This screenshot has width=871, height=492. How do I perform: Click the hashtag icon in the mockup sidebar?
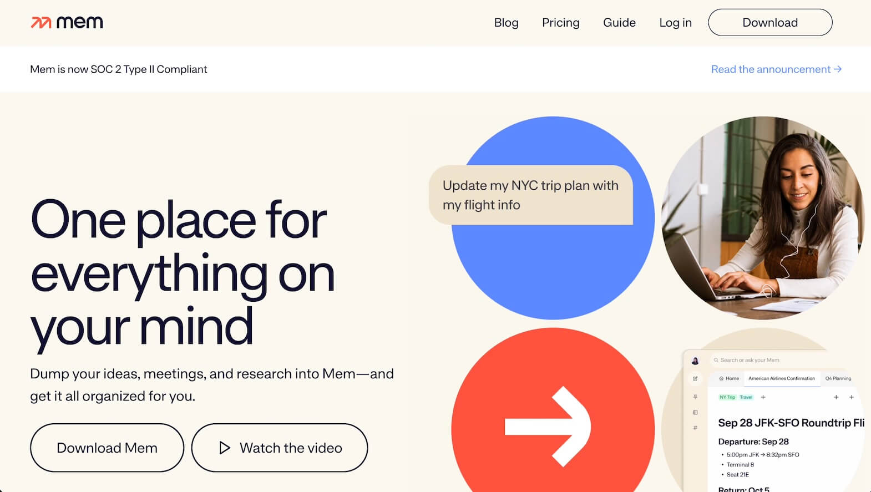coord(695,428)
